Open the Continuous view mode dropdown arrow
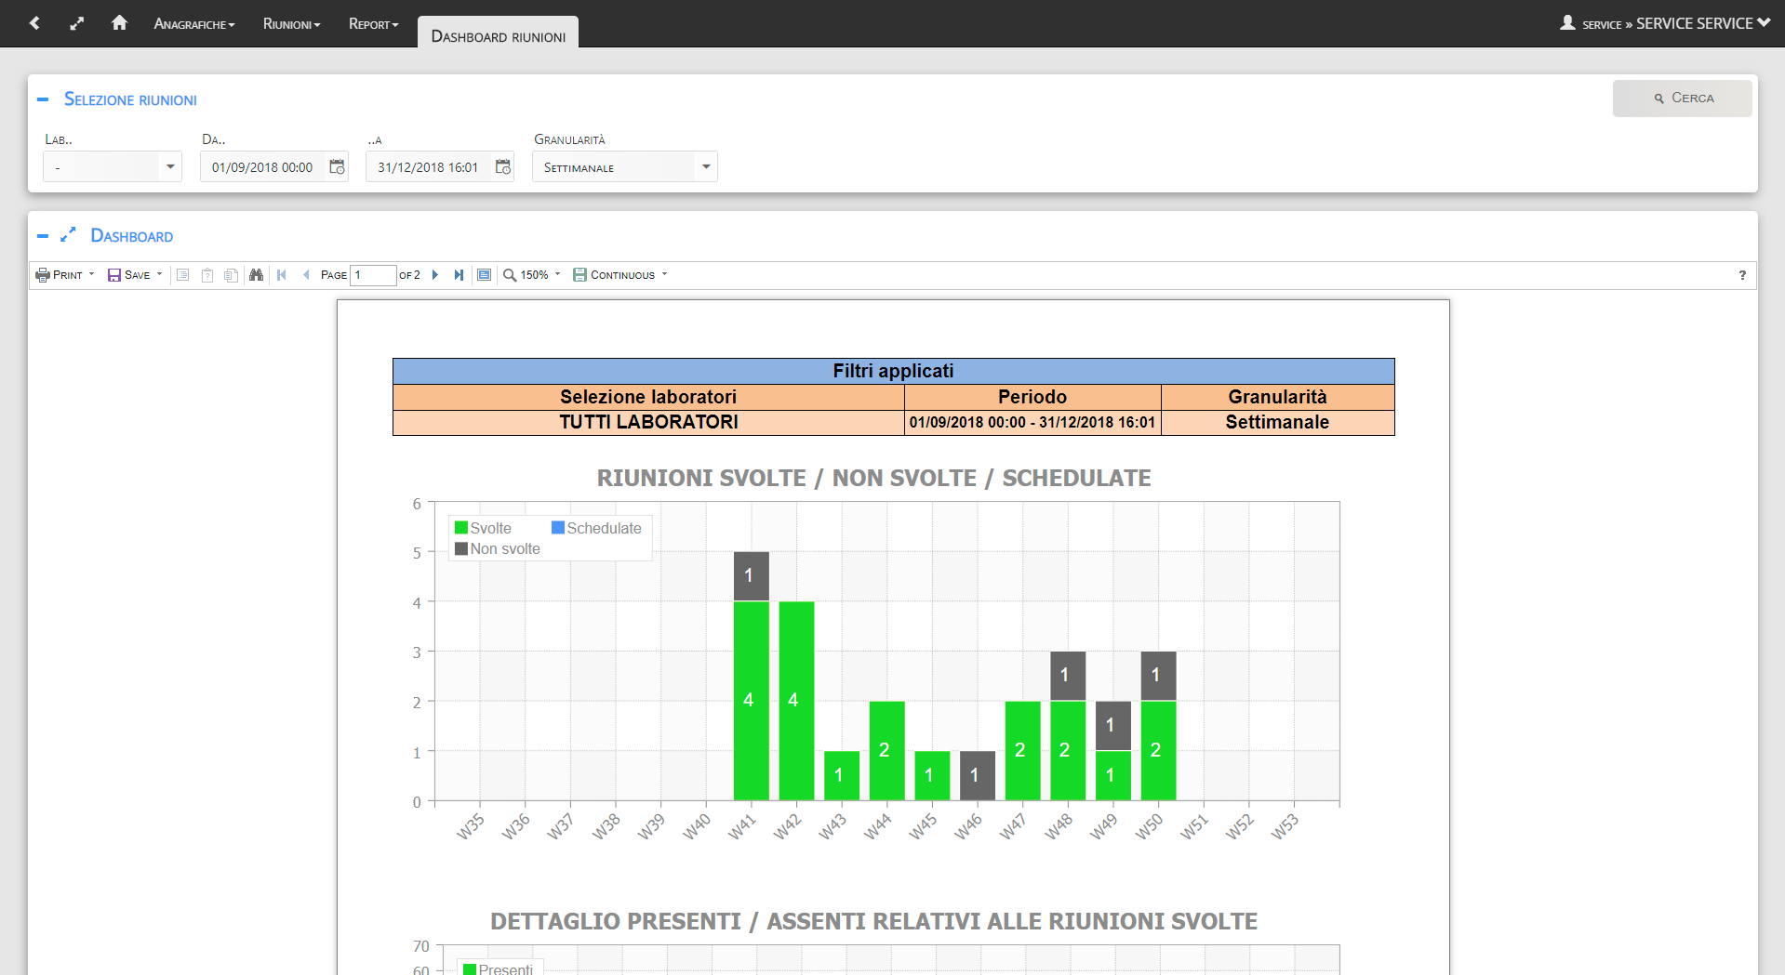The image size is (1785, 975). coord(665,274)
